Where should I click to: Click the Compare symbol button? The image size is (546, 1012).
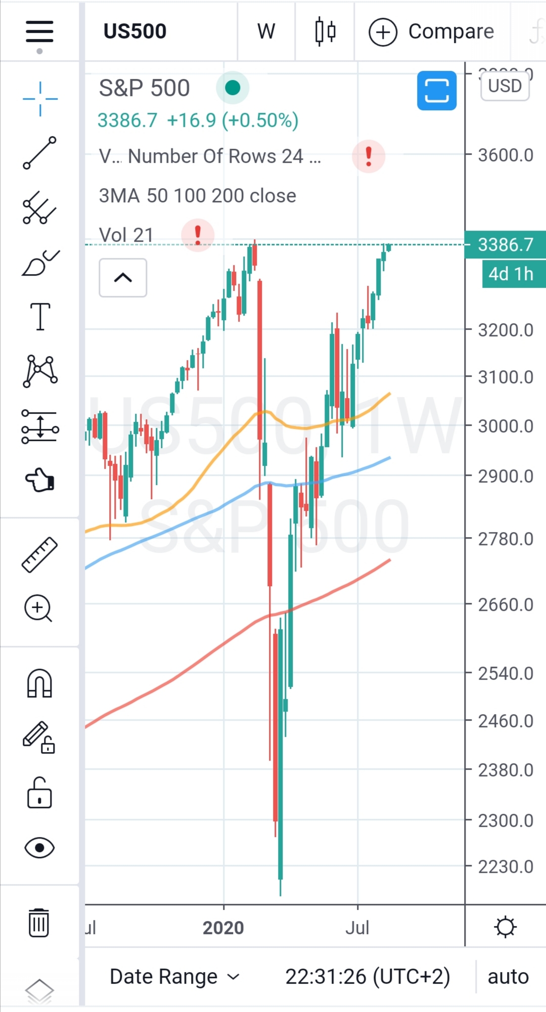[432, 31]
